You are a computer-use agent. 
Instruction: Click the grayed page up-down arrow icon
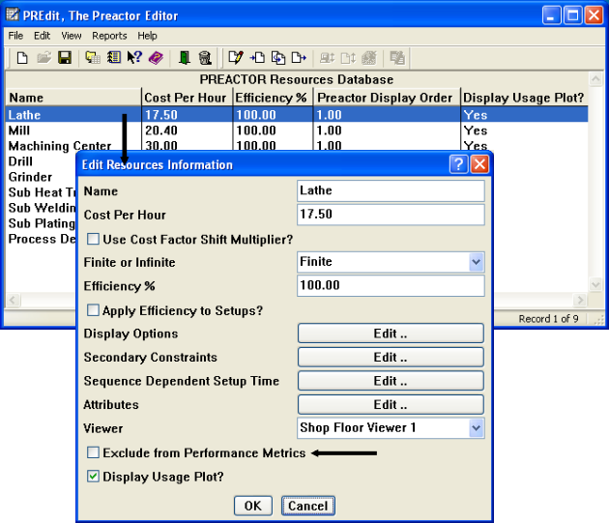point(348,58)
